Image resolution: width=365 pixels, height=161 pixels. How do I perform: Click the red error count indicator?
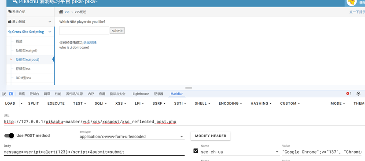click(x=349, y=94)
